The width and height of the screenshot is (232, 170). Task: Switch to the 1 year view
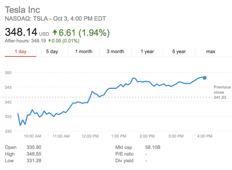pyautogui.click(x=147, y=52)
